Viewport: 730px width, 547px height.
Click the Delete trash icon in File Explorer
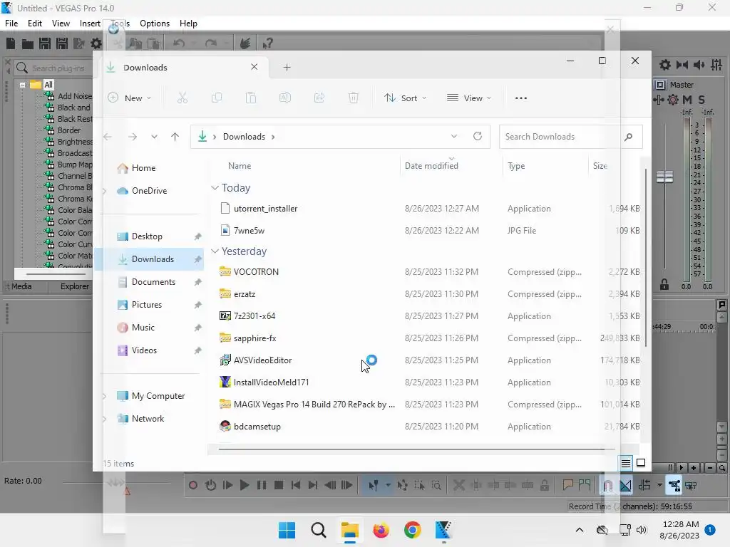(354, 98)
